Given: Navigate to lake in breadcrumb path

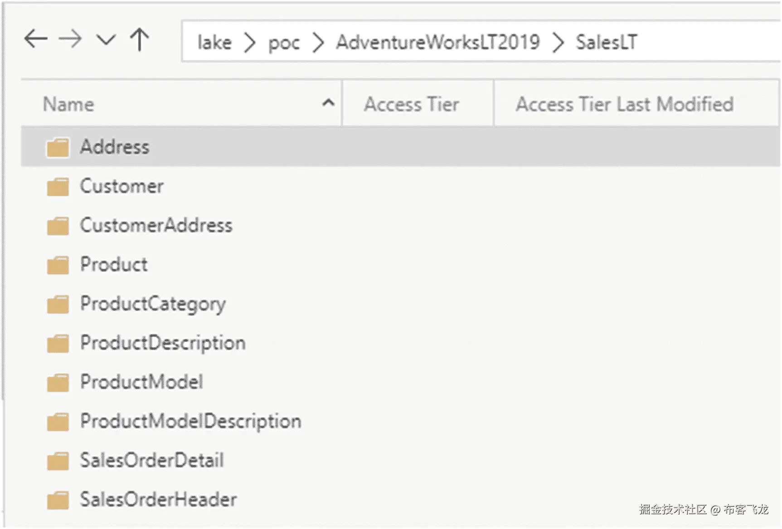Looking at the screenshot, I should (214, 43).
